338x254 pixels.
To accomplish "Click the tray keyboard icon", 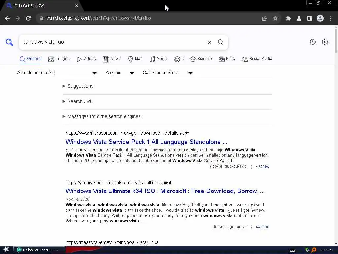I will tap(292, 251).
